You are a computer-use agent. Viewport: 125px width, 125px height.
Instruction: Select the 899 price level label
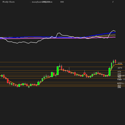click(x=119, y=74)
